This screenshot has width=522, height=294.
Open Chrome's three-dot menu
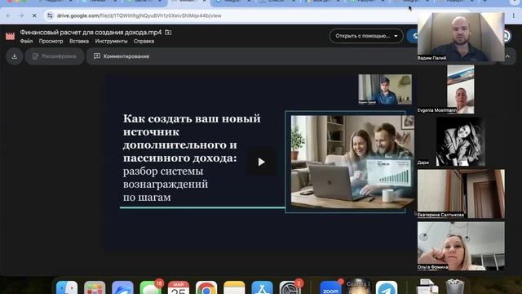coord(514,16)
